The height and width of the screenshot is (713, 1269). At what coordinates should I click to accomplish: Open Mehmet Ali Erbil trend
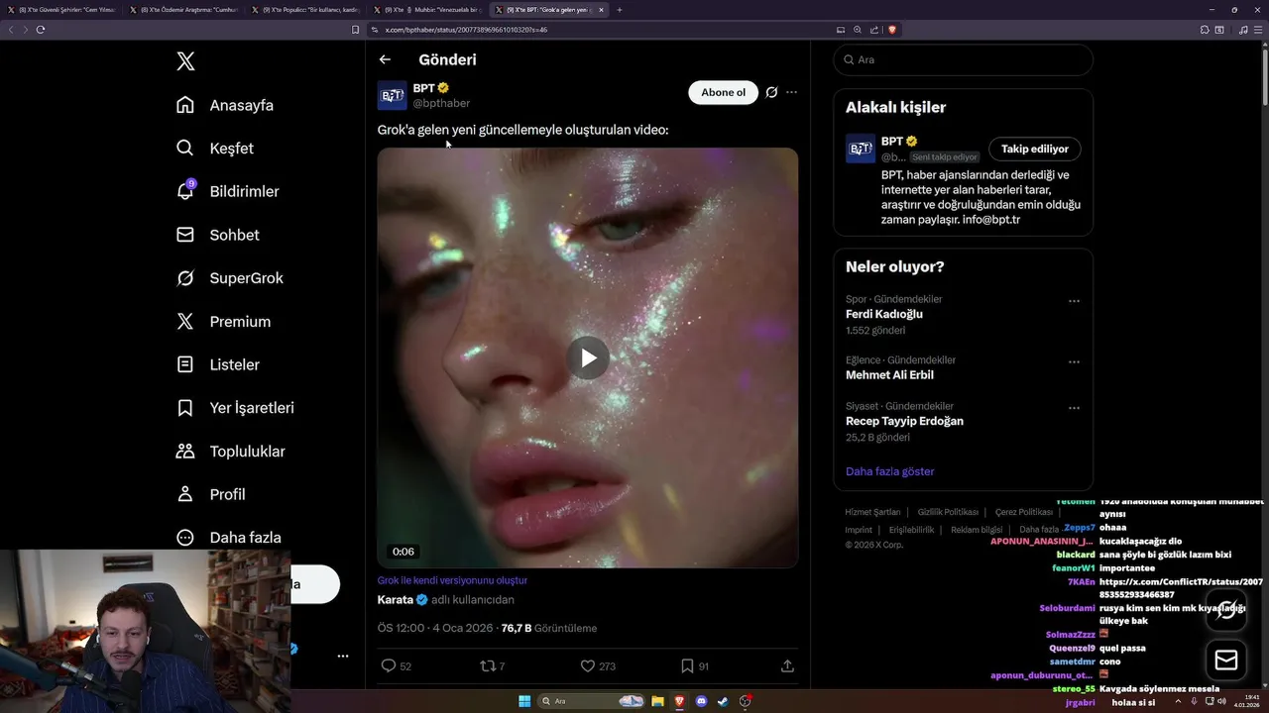889,375
